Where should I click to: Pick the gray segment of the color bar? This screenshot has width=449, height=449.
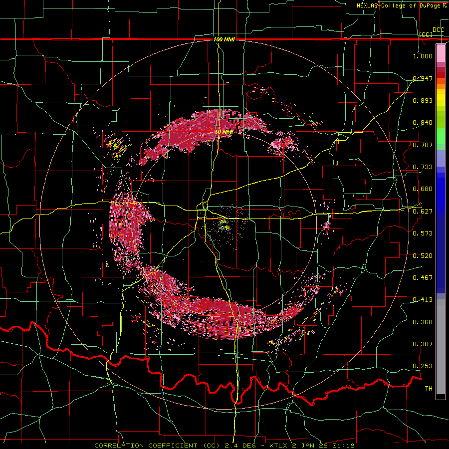click(x=441, y=347)
